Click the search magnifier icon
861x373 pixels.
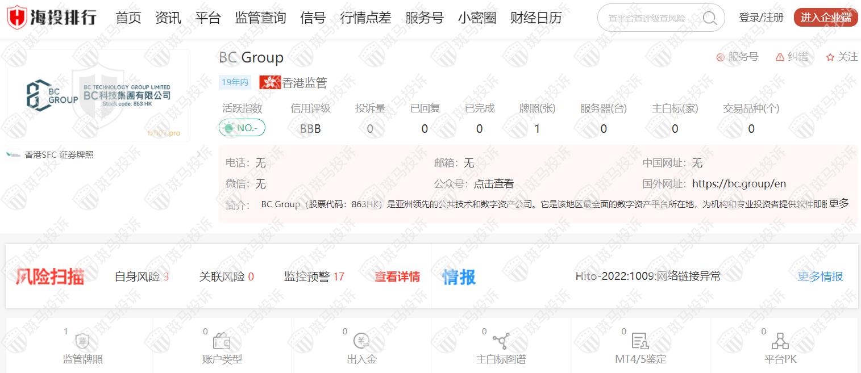(710, 18)
